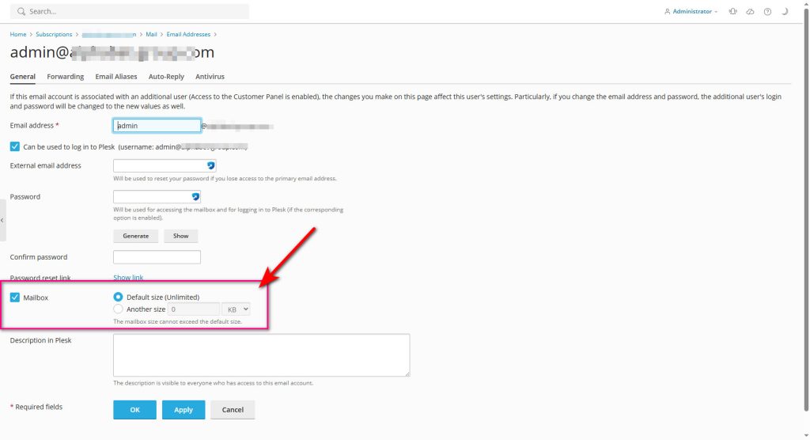Select the 'Another size' radio option
810x440 pixels.
tap(119, 309)
